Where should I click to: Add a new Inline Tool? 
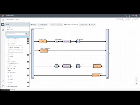(x=28, y=55)
